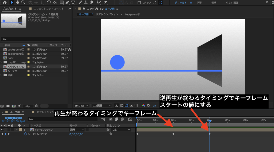The width and height of the screenshot is (274, 152).
Task: Choose the Type (T) tool
Action: tap(73, 3)
